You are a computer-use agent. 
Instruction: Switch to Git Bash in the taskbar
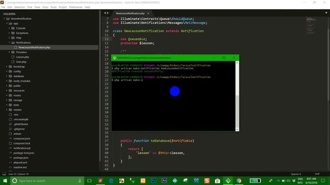point(228,180)
